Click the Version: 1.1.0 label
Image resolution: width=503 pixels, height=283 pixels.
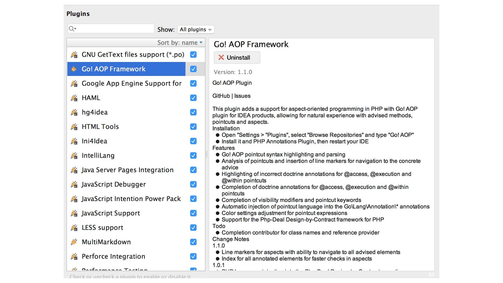[233, 72]
